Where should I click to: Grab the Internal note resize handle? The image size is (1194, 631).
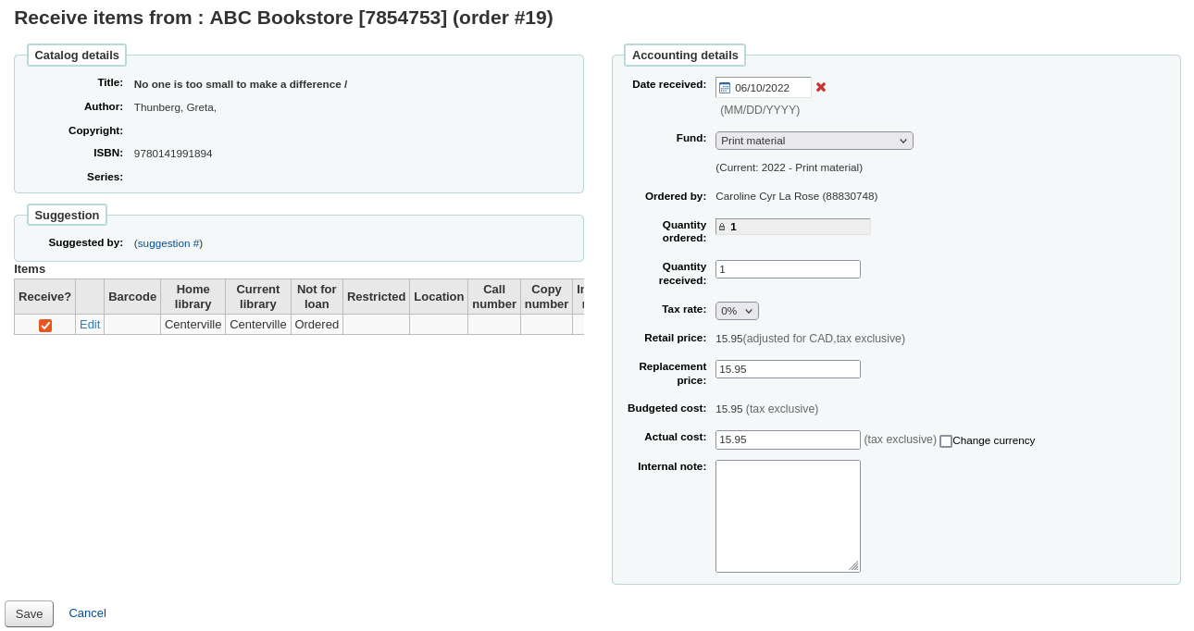[856, 567]
